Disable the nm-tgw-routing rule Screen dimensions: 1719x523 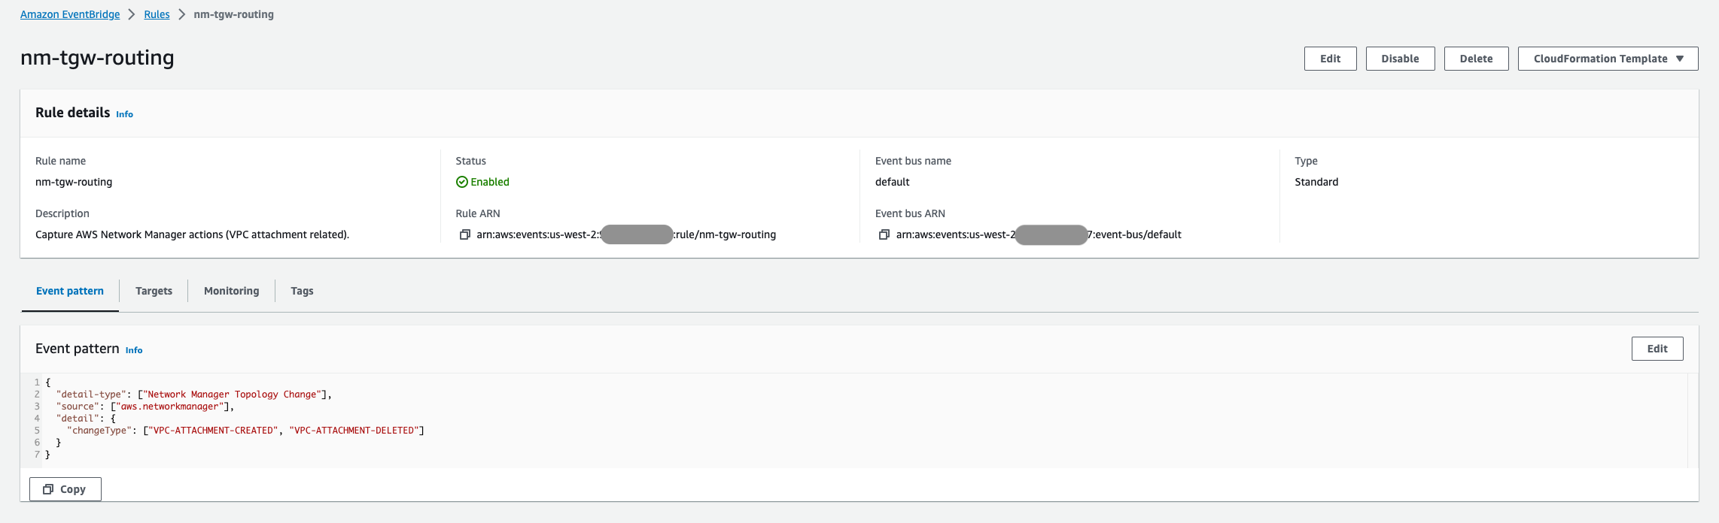click(1400, 59)
